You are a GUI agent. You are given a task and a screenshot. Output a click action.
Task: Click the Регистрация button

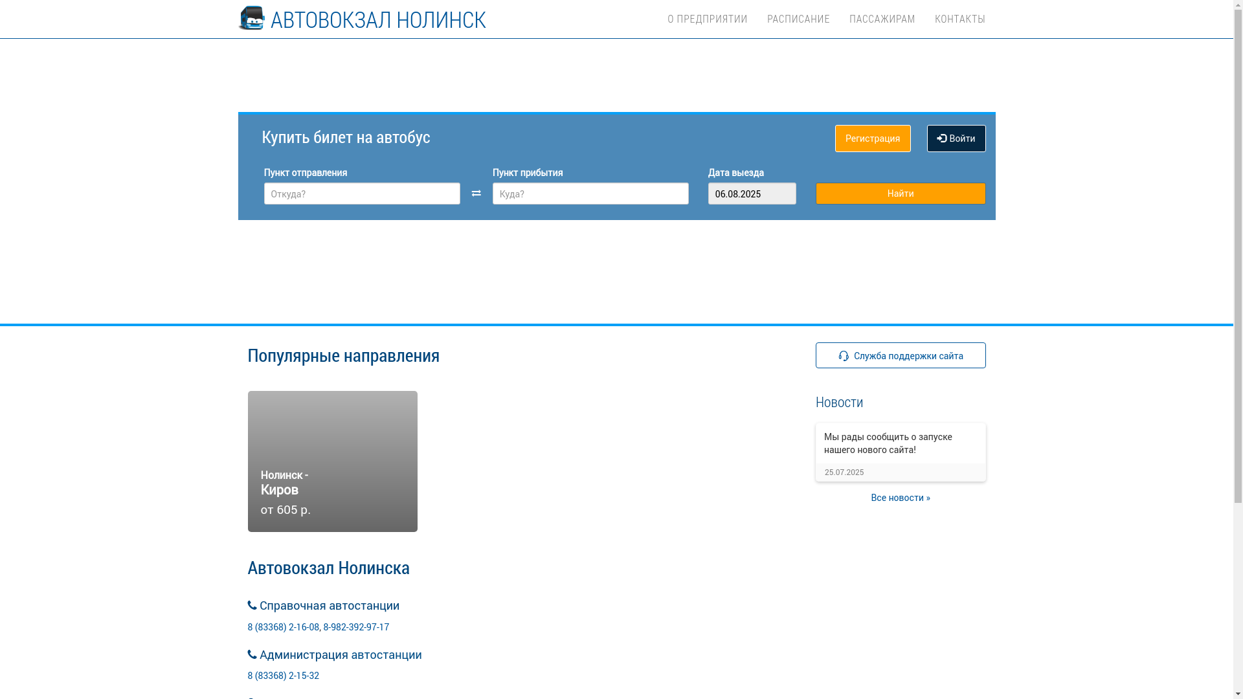(873, 139)
